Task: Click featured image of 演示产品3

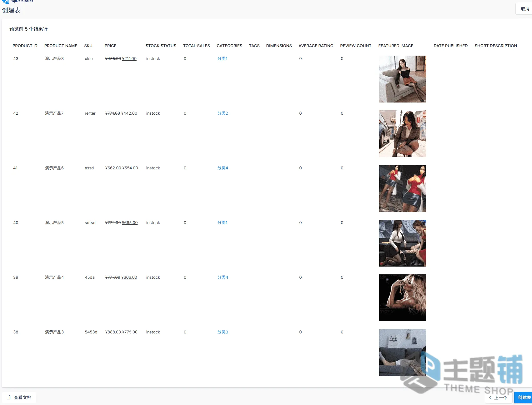Action: pyautogui.click(x=402, y=352)
